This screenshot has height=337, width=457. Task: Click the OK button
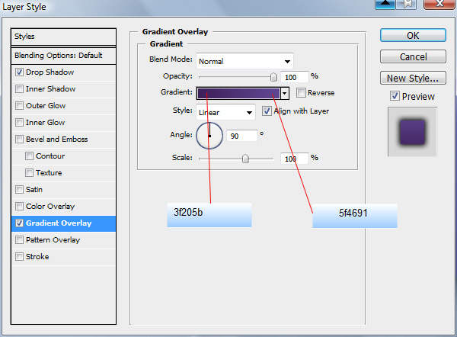(x=413, y=35)
